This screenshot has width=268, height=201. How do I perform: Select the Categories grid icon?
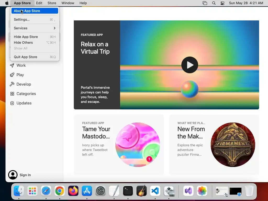(12, 94)
